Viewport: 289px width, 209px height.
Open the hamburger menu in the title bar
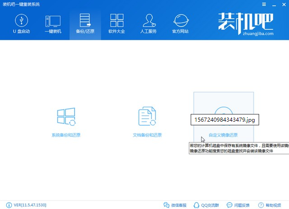point(264,4)
